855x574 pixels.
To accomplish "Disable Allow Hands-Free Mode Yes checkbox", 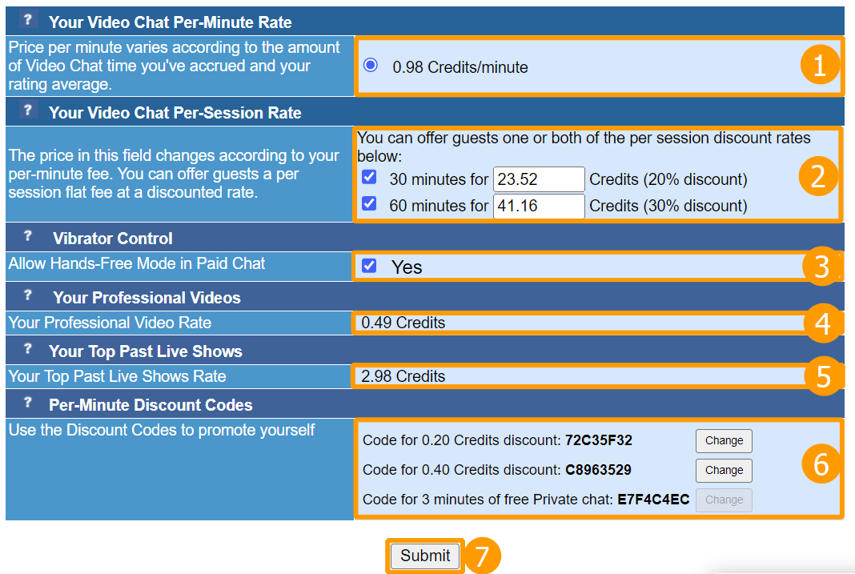I will (x=369, y=266).
